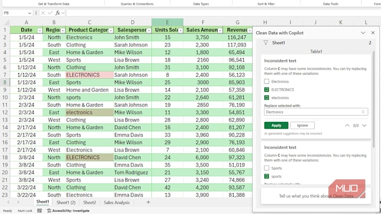Select the units sold cell 42
The height and width of the screenshot is (214, 381).
[168, 188]
